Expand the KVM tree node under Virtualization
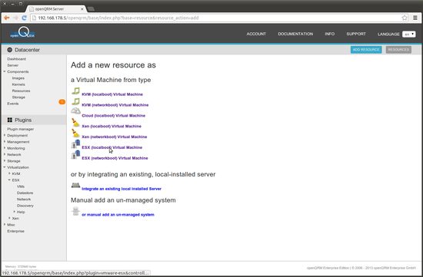The height and width of the screenshot is (277, 423). pyautogui.click(x=9, y=173)
